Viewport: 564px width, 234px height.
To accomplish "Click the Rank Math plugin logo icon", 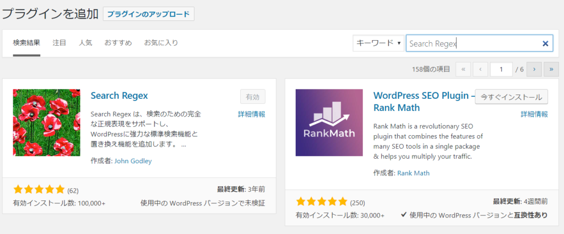I will click(329, 122).
